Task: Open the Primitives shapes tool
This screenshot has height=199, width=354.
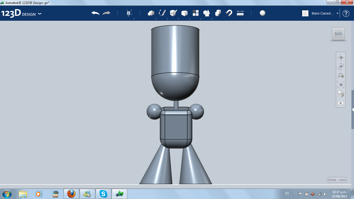Action: (x=151, y=13)
